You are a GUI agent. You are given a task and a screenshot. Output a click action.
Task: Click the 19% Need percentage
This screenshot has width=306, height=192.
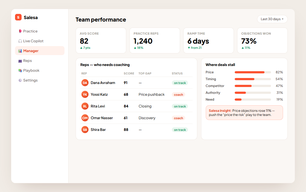click(x=280, y=100)
